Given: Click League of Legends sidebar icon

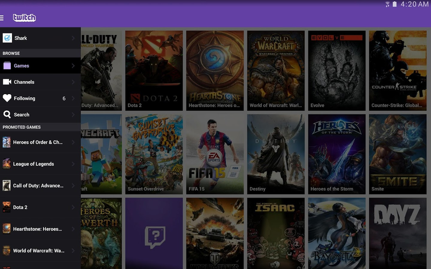Looking at the screenshot, I should point(6,164).
